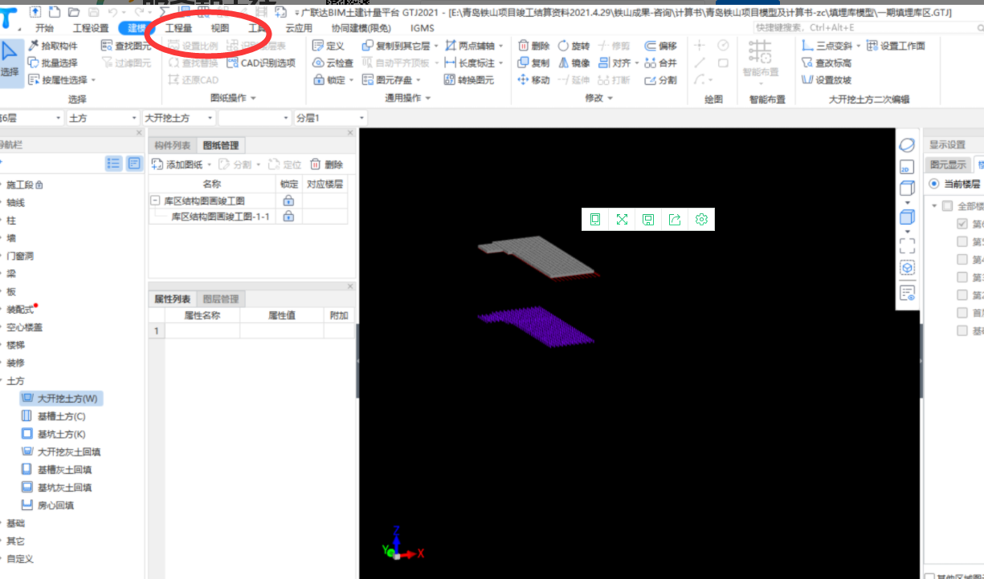
Task: Select 合并 merge tool
Action: [661, 63]
